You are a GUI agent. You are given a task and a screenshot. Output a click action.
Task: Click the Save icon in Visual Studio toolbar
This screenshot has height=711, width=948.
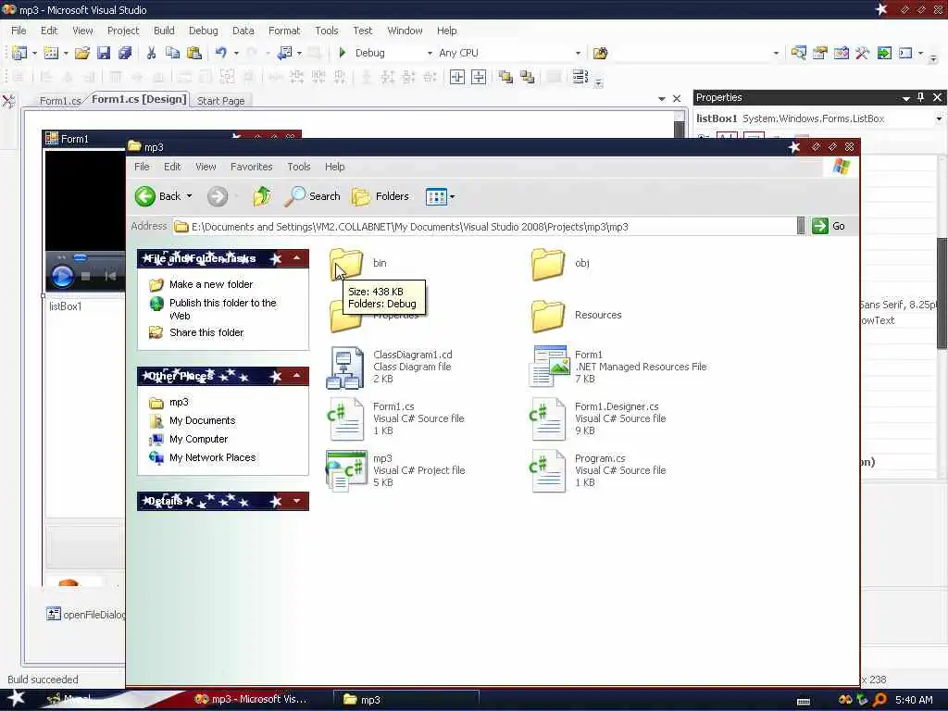(x=104, y=53)
